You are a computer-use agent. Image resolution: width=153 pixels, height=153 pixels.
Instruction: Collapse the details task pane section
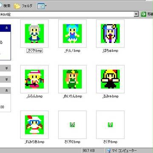7,91
